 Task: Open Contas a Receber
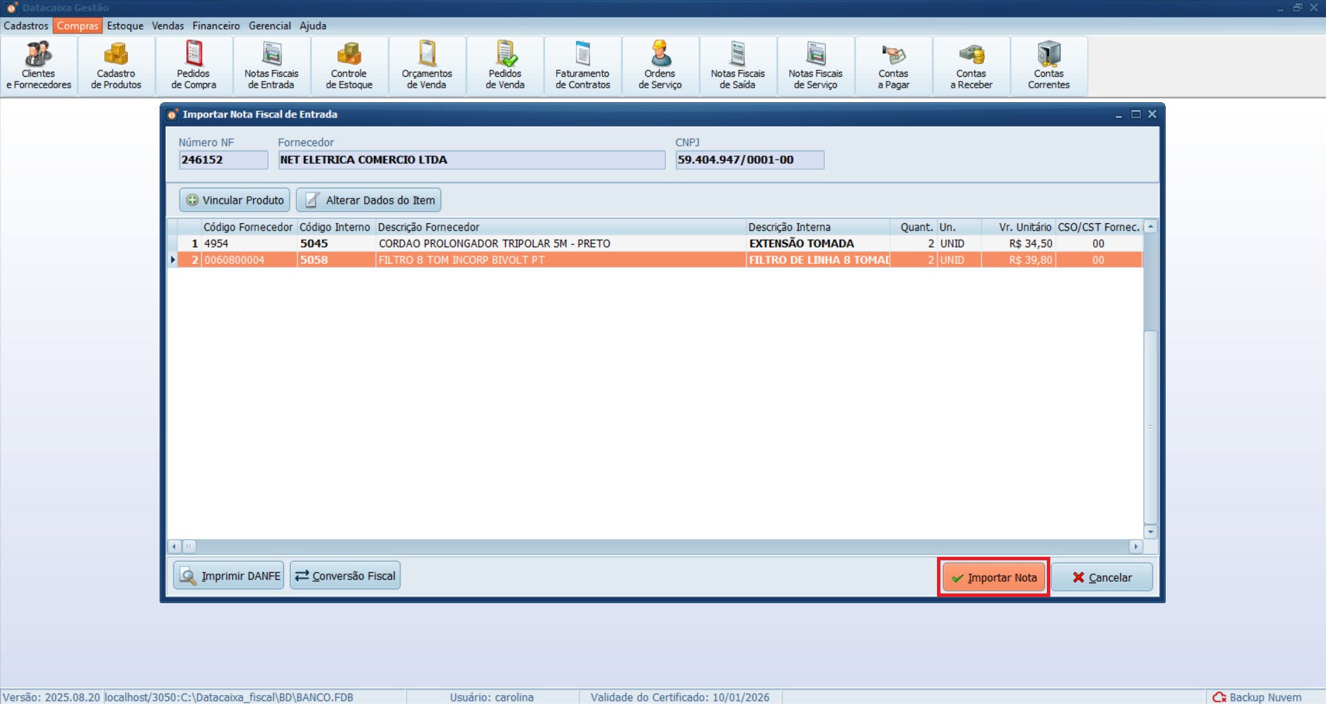971,64
